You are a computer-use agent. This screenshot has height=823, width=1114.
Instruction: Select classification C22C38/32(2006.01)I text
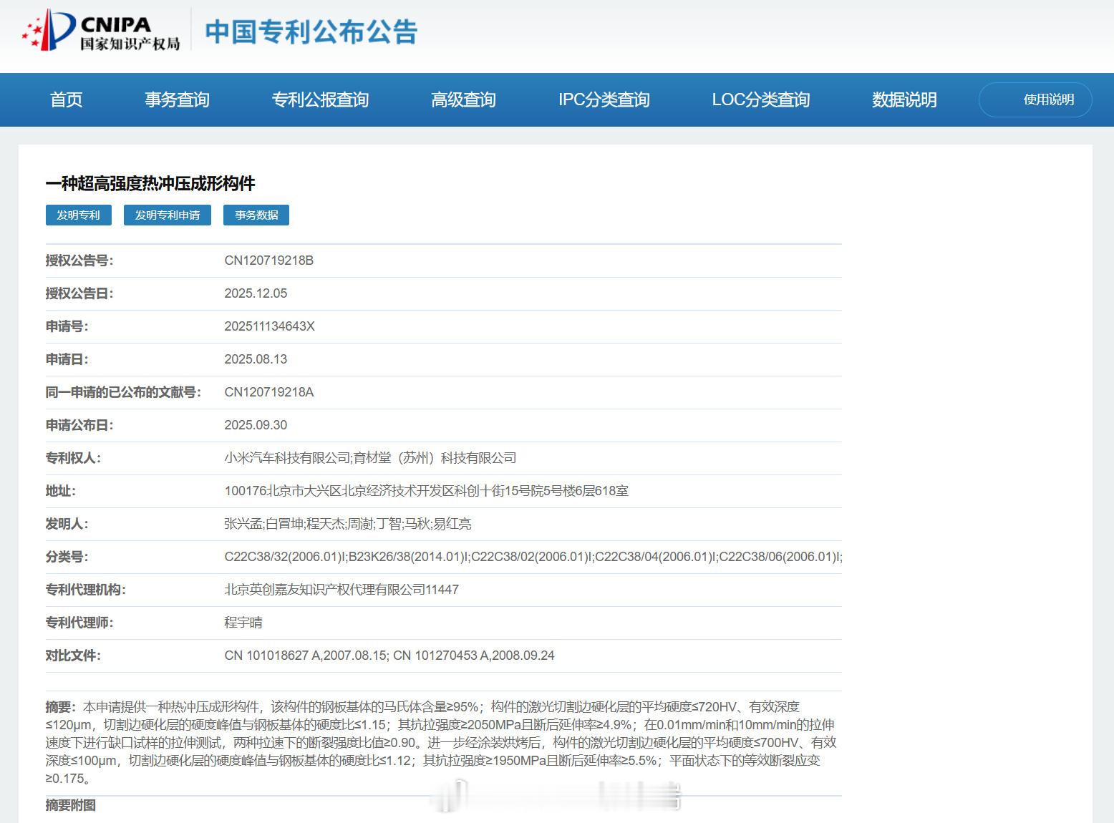[285, 557]
